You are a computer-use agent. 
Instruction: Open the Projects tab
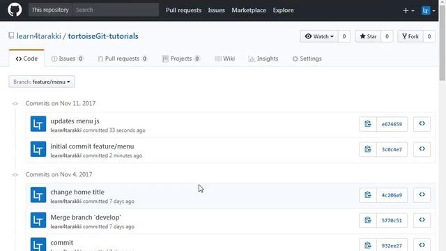pos(181,59)
